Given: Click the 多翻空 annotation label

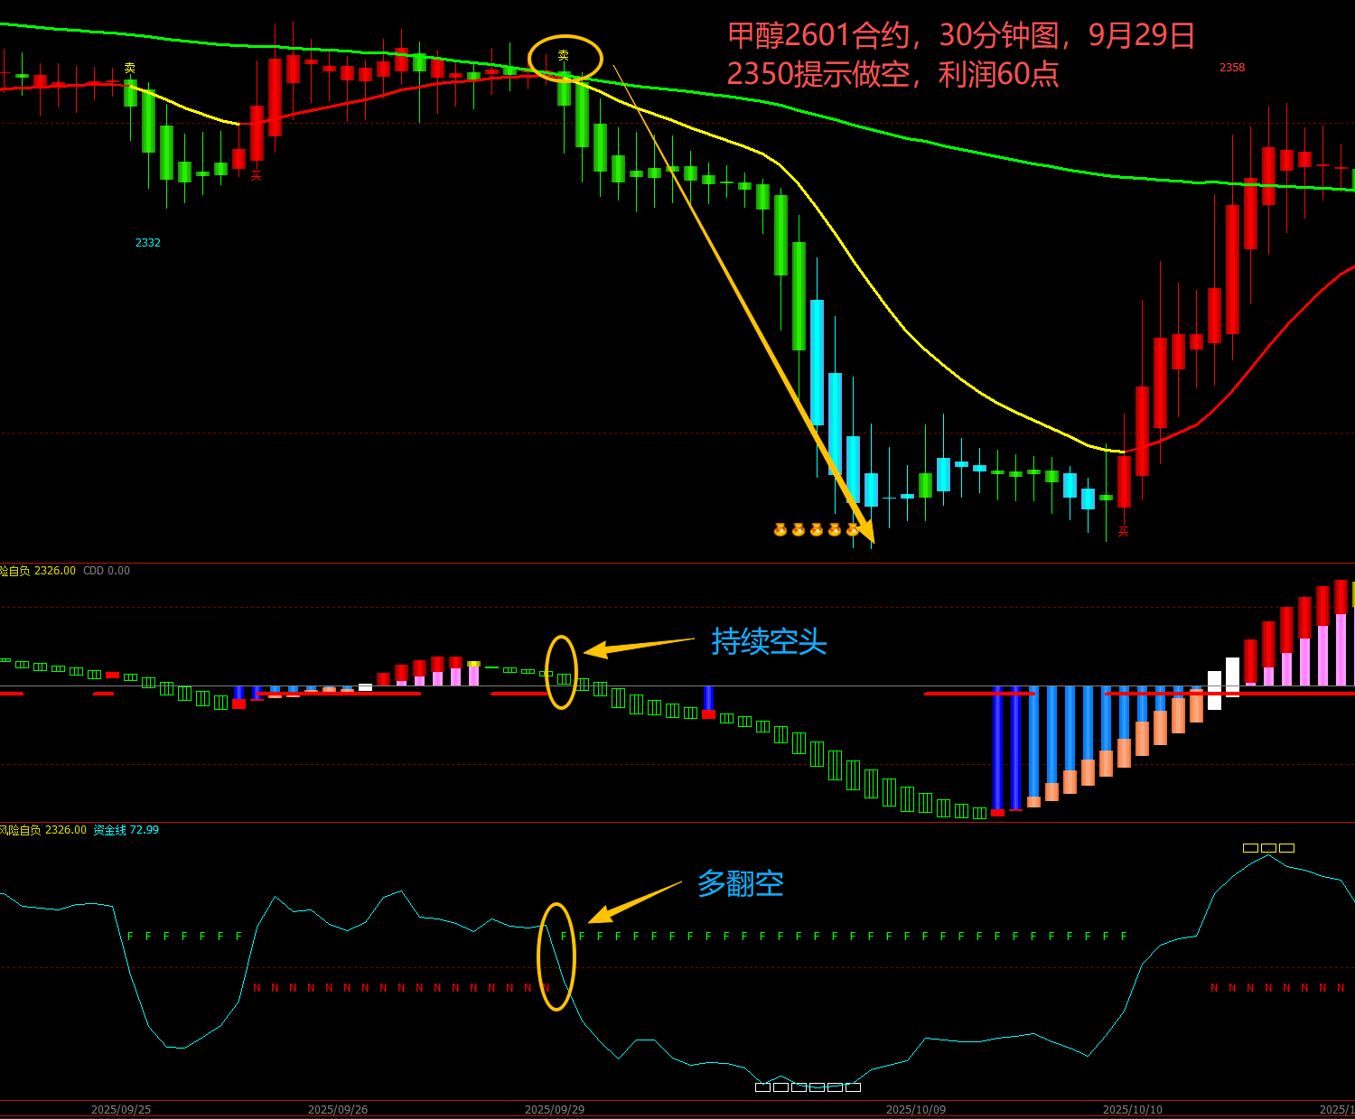Looking at the screenshot, I should pos(740,883).
